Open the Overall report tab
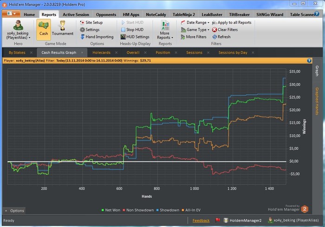The image size is (325, 227). [133, 52]
